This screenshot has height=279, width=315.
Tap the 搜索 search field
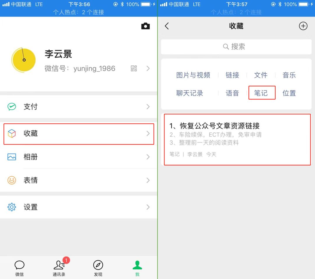tap(236, 47)
